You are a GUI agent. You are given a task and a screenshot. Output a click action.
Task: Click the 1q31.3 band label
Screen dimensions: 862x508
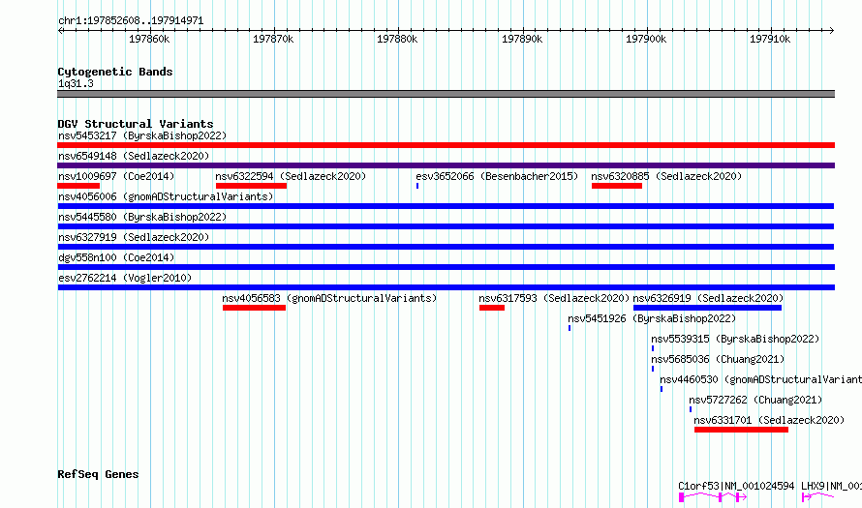click(76, 84)
